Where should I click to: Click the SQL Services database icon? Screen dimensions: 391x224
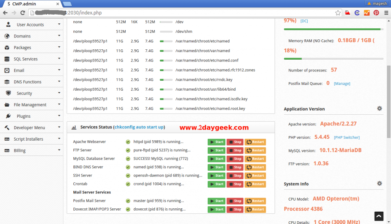click(8, 58)
